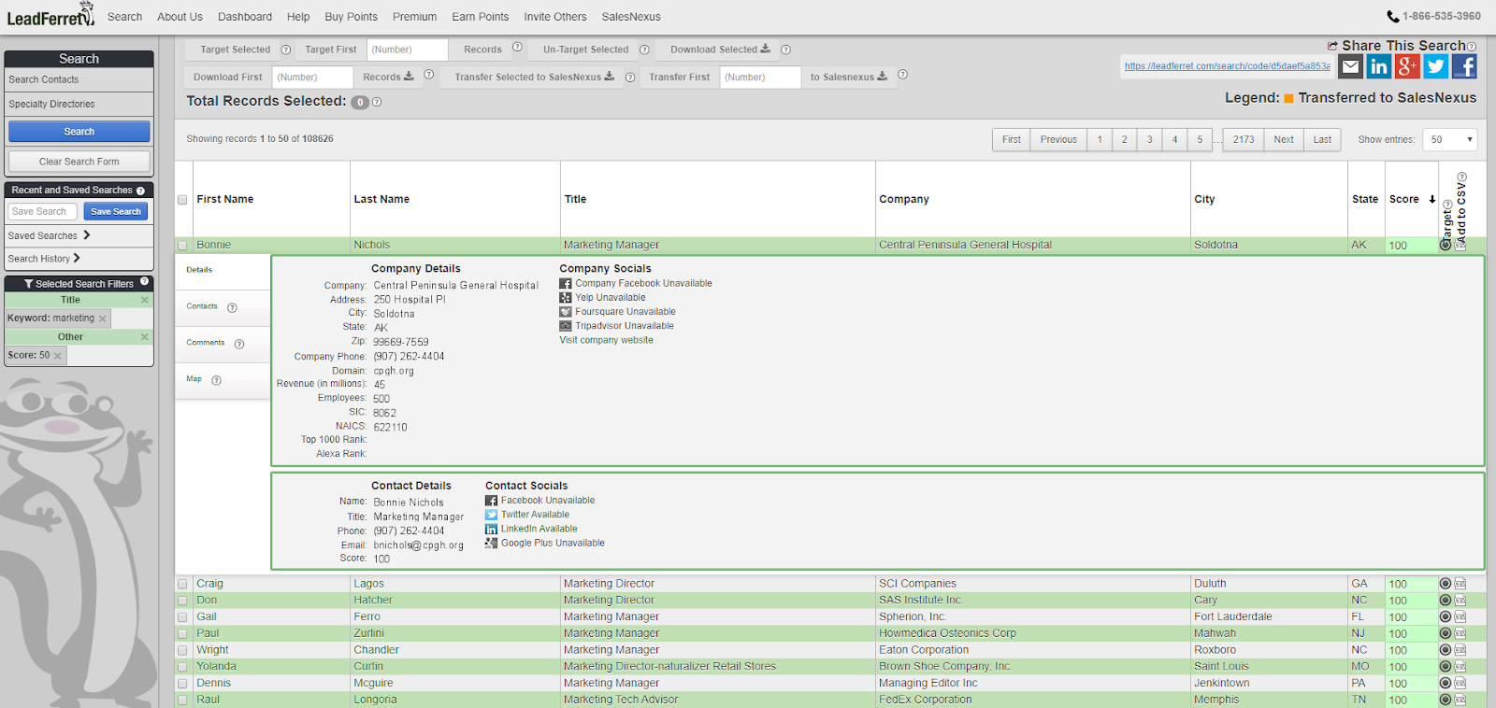Remove the Score: 50 filter
Image resolution: width=1496 pixels, height=708 pixels.
58,356
